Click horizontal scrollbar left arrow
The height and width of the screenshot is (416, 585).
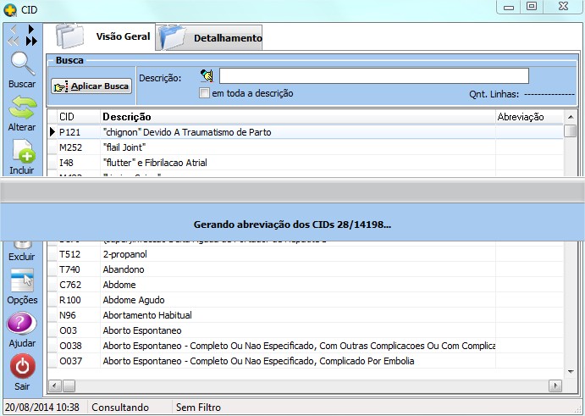click(54, 386)
